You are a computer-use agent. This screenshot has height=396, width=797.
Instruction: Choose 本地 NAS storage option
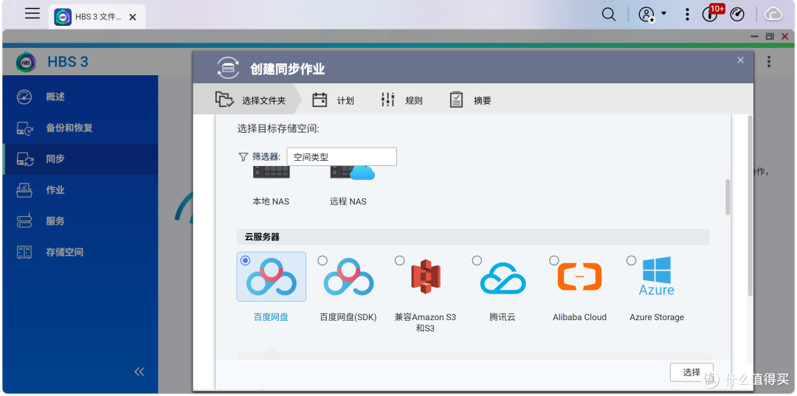(x=271, y=187)
